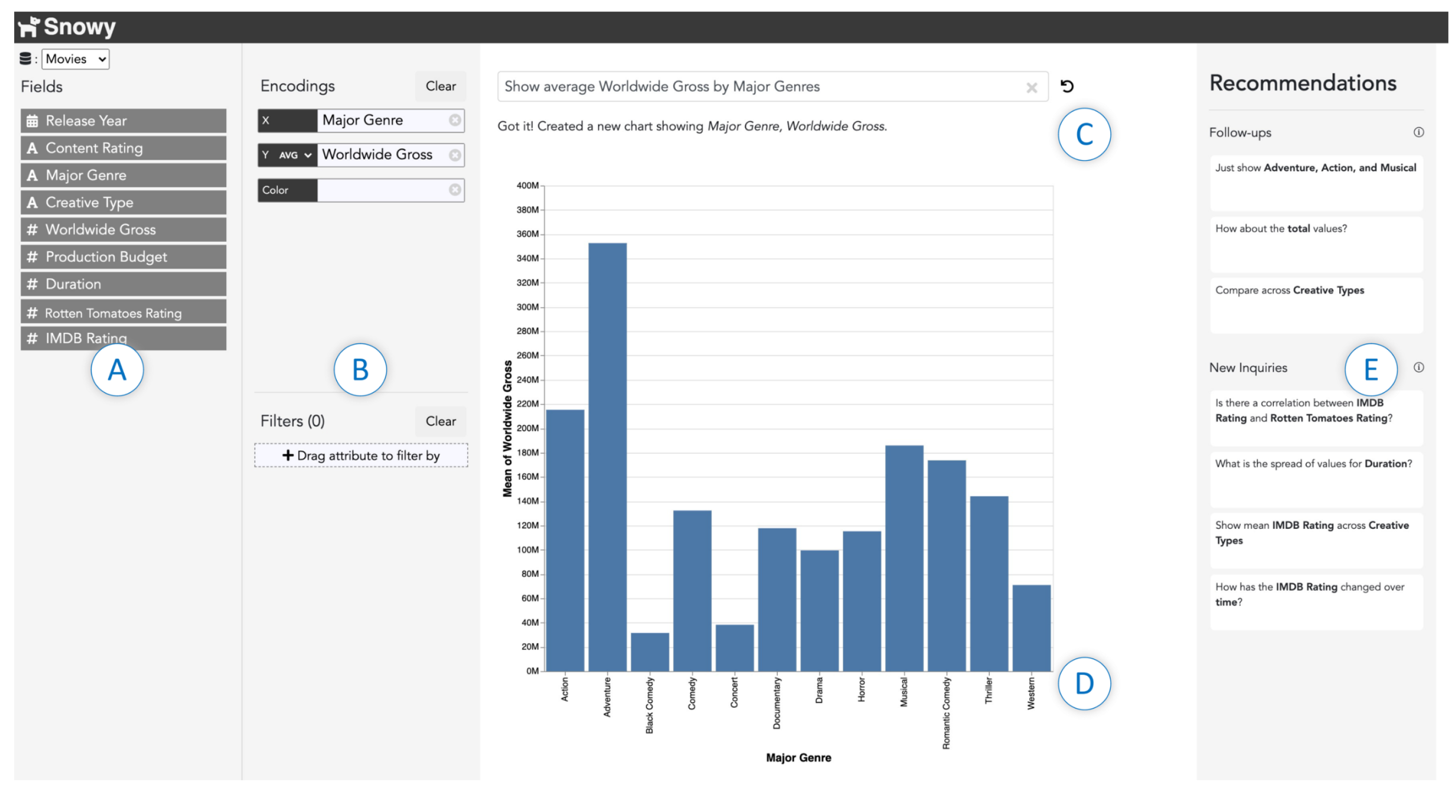Click the natural language query input box
1456x799 pixels.
[x=757, y=86]
